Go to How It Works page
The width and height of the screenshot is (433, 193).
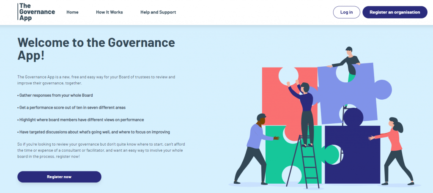pos(110,12)
